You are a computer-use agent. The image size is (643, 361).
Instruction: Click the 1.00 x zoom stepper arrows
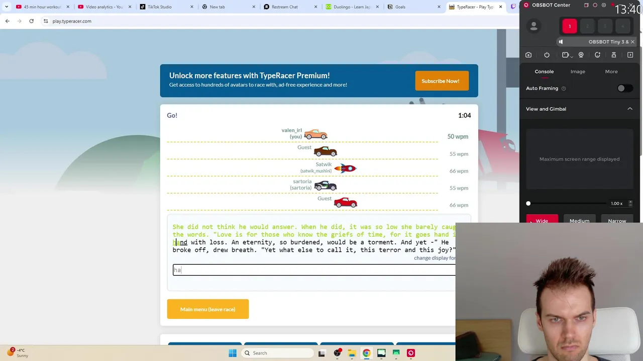pyautogui.click(x=630, y=204)
